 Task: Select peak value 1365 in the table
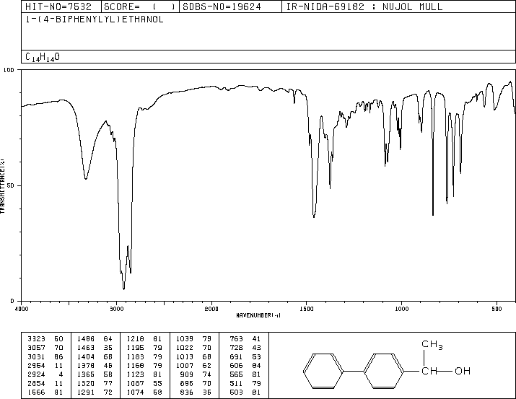click(x=86, y=374)
